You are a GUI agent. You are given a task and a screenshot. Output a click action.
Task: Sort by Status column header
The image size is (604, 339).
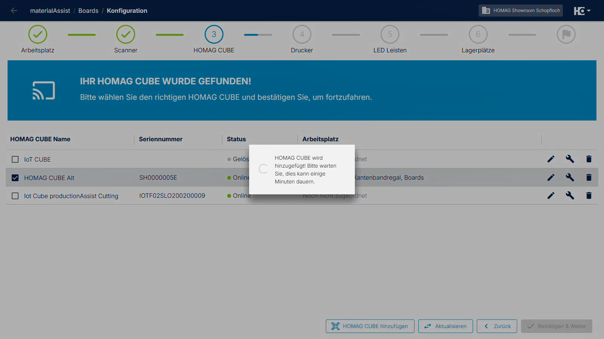236,139
